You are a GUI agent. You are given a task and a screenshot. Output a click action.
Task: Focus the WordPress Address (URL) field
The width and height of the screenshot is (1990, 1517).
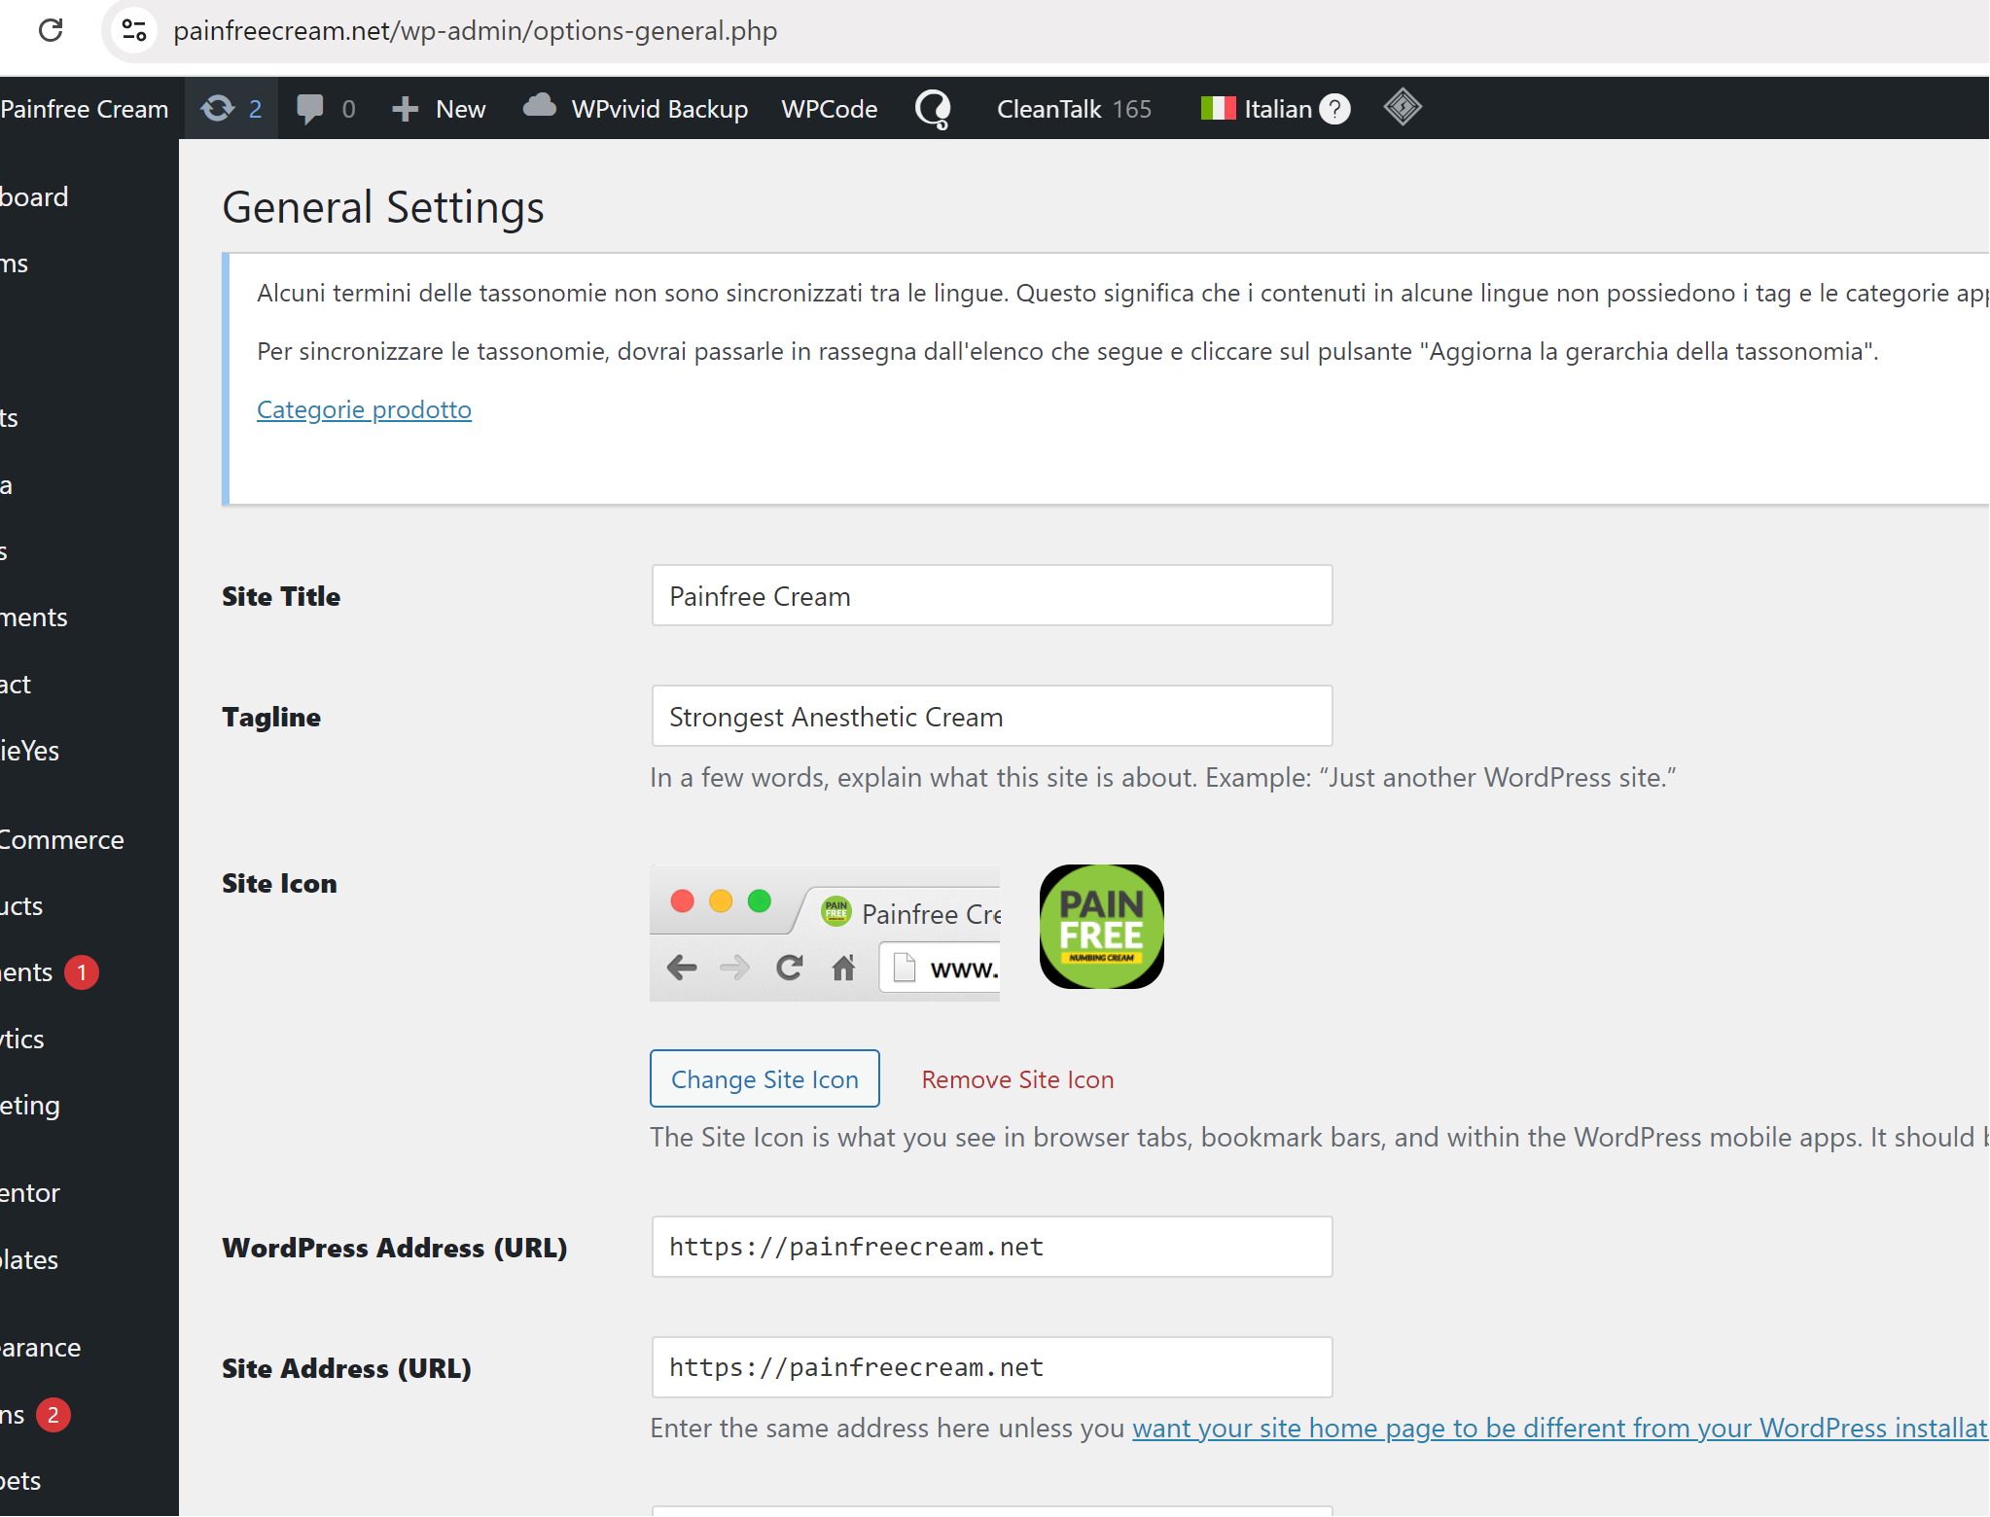991,1246
